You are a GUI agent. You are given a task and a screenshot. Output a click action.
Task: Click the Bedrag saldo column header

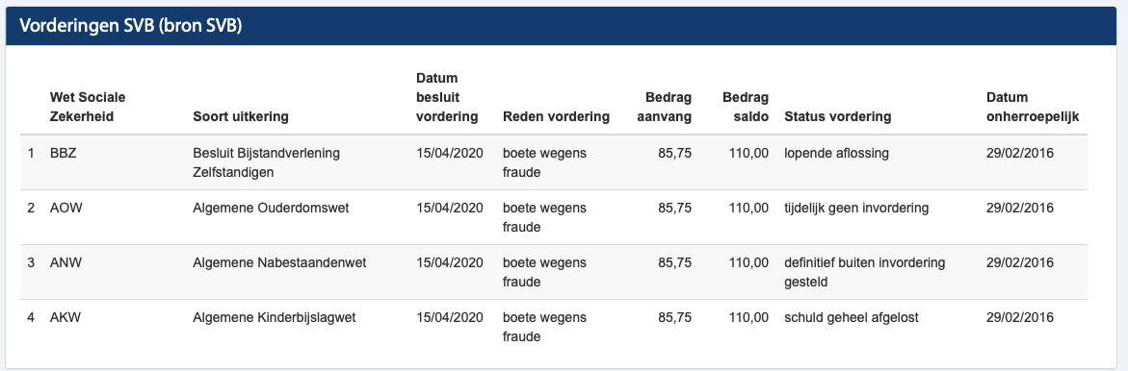click(746, 107)
